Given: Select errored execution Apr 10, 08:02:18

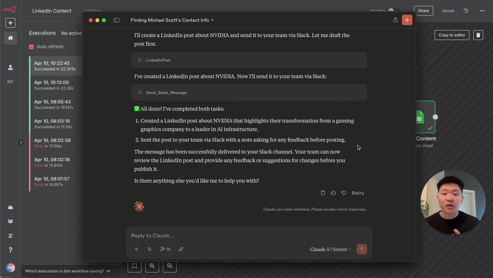Looking at the screenshot, I should point(56,162).
